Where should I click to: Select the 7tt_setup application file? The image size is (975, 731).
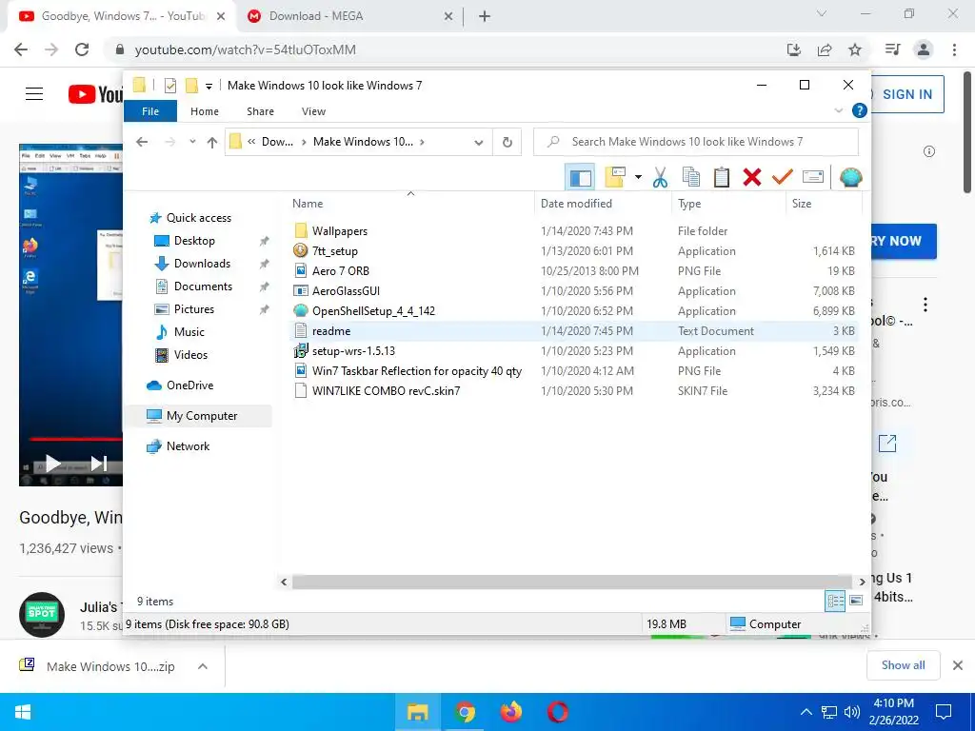pyautogui.click(x=334, y=251)
